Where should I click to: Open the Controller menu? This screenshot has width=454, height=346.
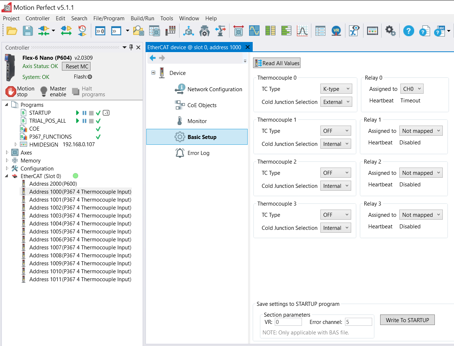tap(38, 18)
